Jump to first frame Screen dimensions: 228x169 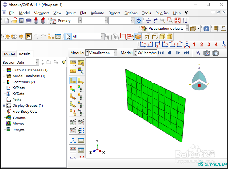tap(161, 53)
